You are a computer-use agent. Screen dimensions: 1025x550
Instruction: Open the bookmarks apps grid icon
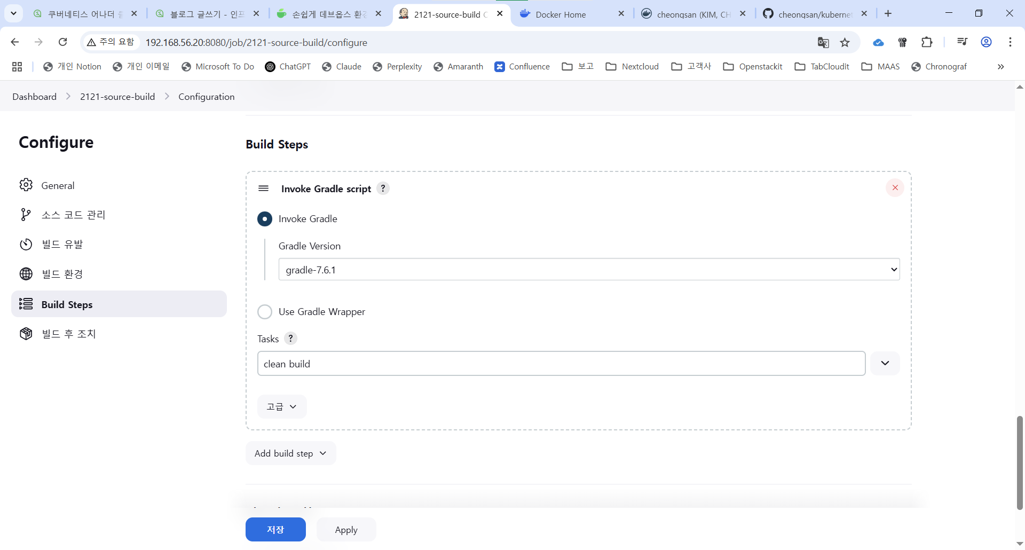(x=17, y=67)
